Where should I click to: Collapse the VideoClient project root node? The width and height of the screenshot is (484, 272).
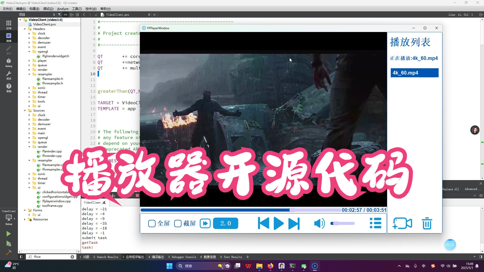pyautogui.click(x=20, y=20)
